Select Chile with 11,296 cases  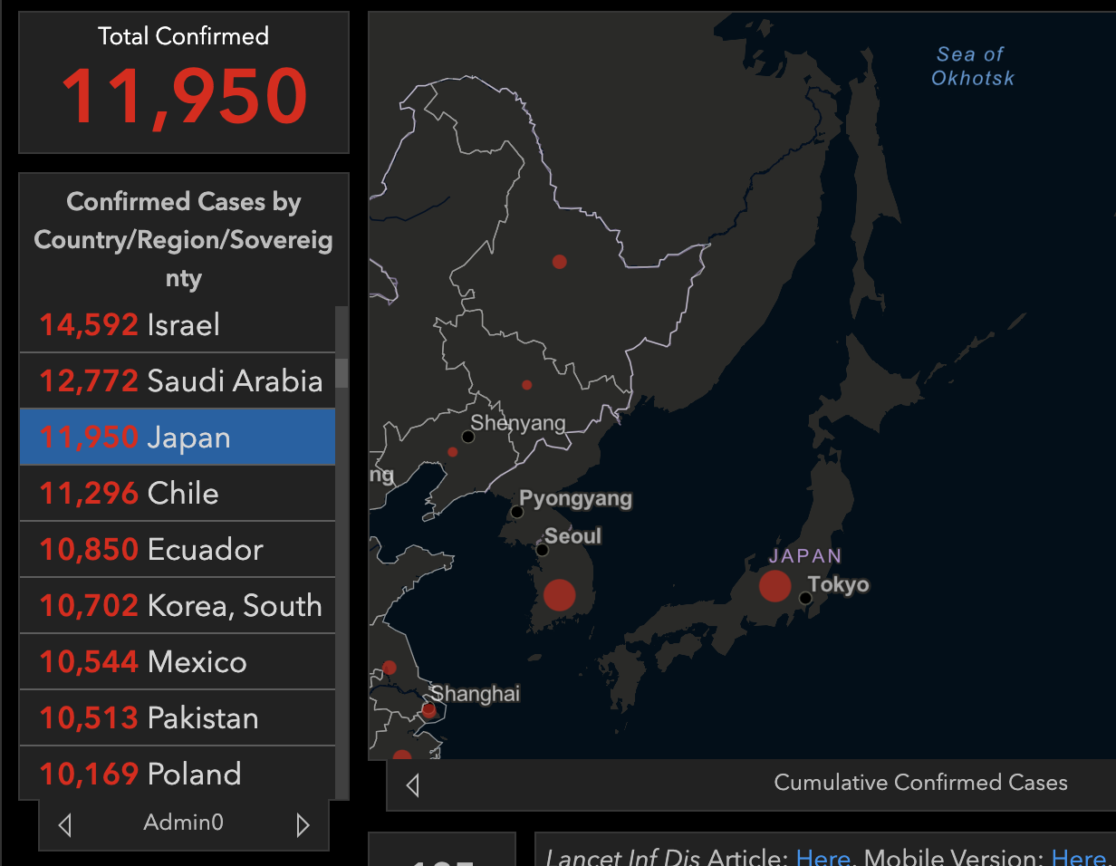tap(178, 493)
